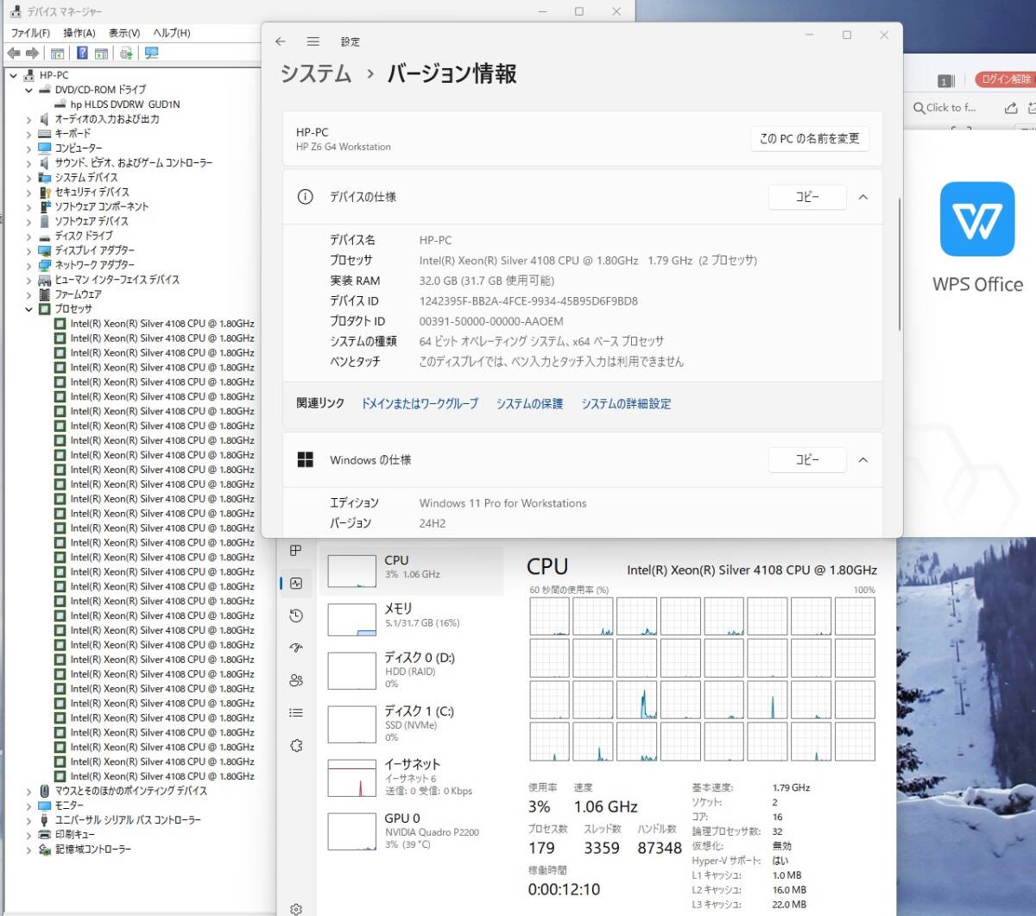Expand the オーディオの入力および出力 tree node
1036x916 pixels.
coord(28,119)
